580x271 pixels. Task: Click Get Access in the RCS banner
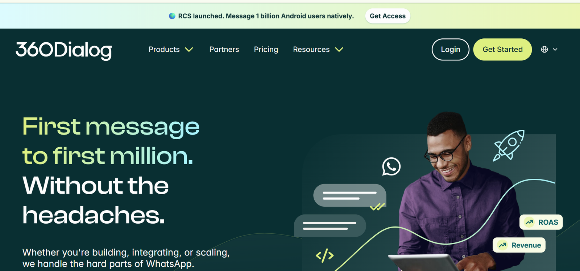point(388,16)
